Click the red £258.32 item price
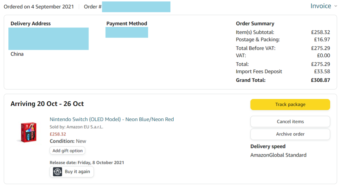 [58, 134]
